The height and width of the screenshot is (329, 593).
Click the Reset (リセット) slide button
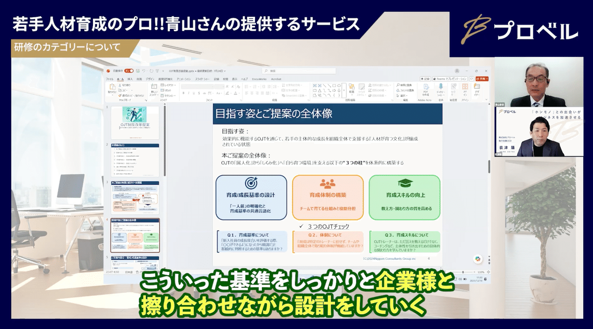[167, 90]
